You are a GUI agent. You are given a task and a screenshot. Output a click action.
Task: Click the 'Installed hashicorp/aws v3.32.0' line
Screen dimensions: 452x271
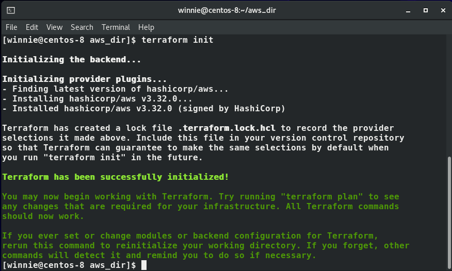[x=143, y=109]
